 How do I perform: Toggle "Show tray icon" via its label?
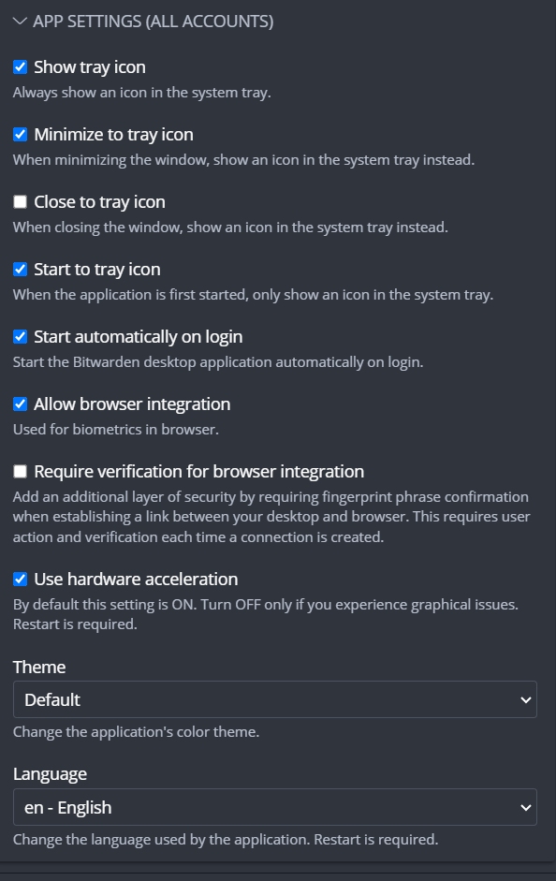91,66
